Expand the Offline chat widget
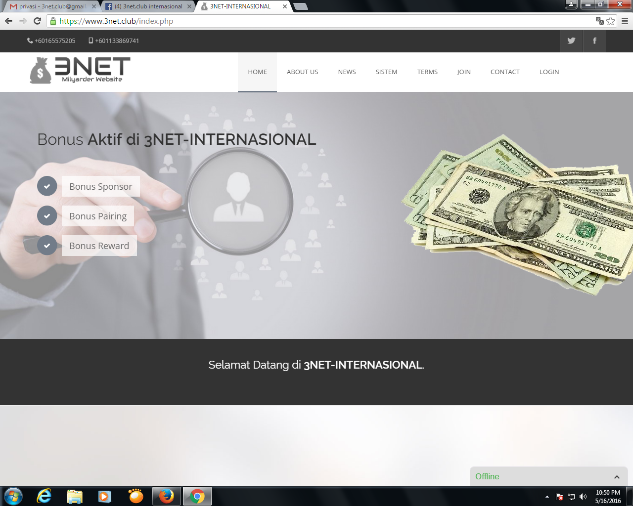The image size is (633, 506). pyautogui.click(x=616, y=477)
